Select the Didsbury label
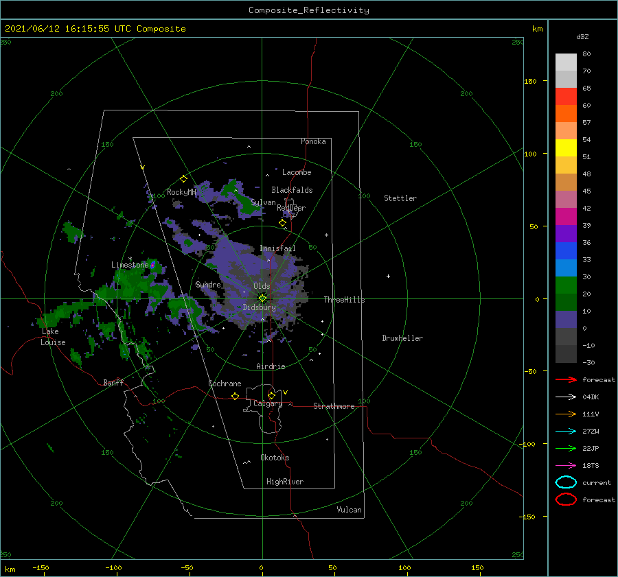The image size is (618, 577). (260, 307)
